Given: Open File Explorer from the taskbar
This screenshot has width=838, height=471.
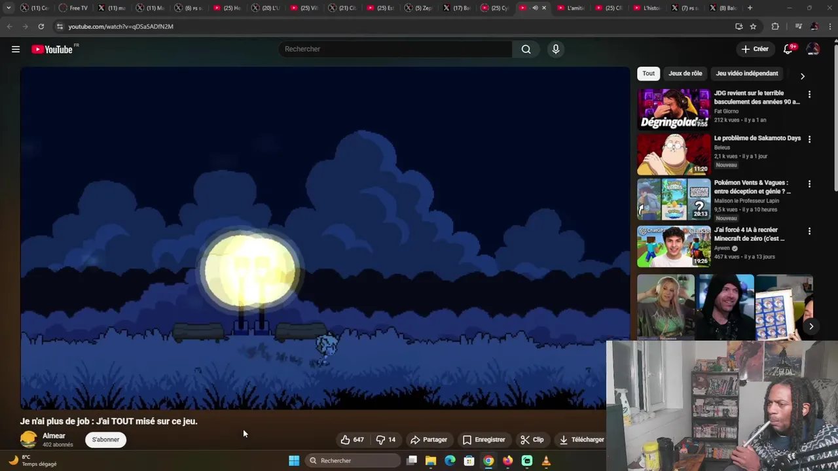Looking at the screenshot, I should click(431, 461).
